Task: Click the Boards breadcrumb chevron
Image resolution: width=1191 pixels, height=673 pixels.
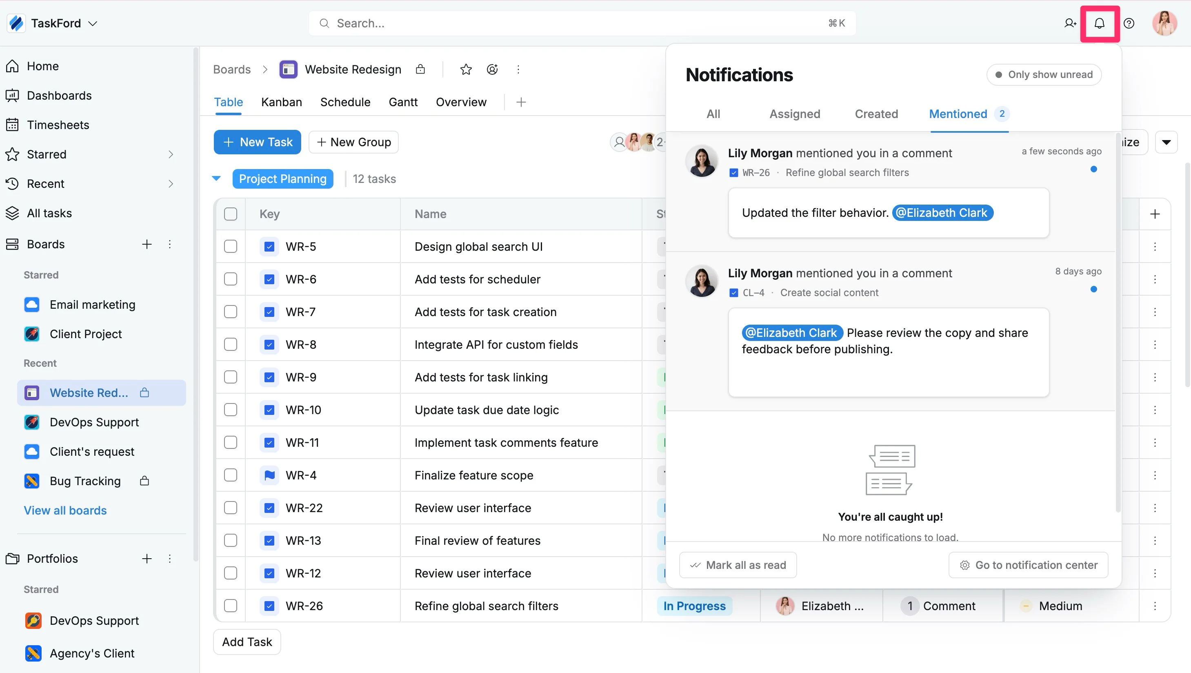Action: tap(265, 69)
